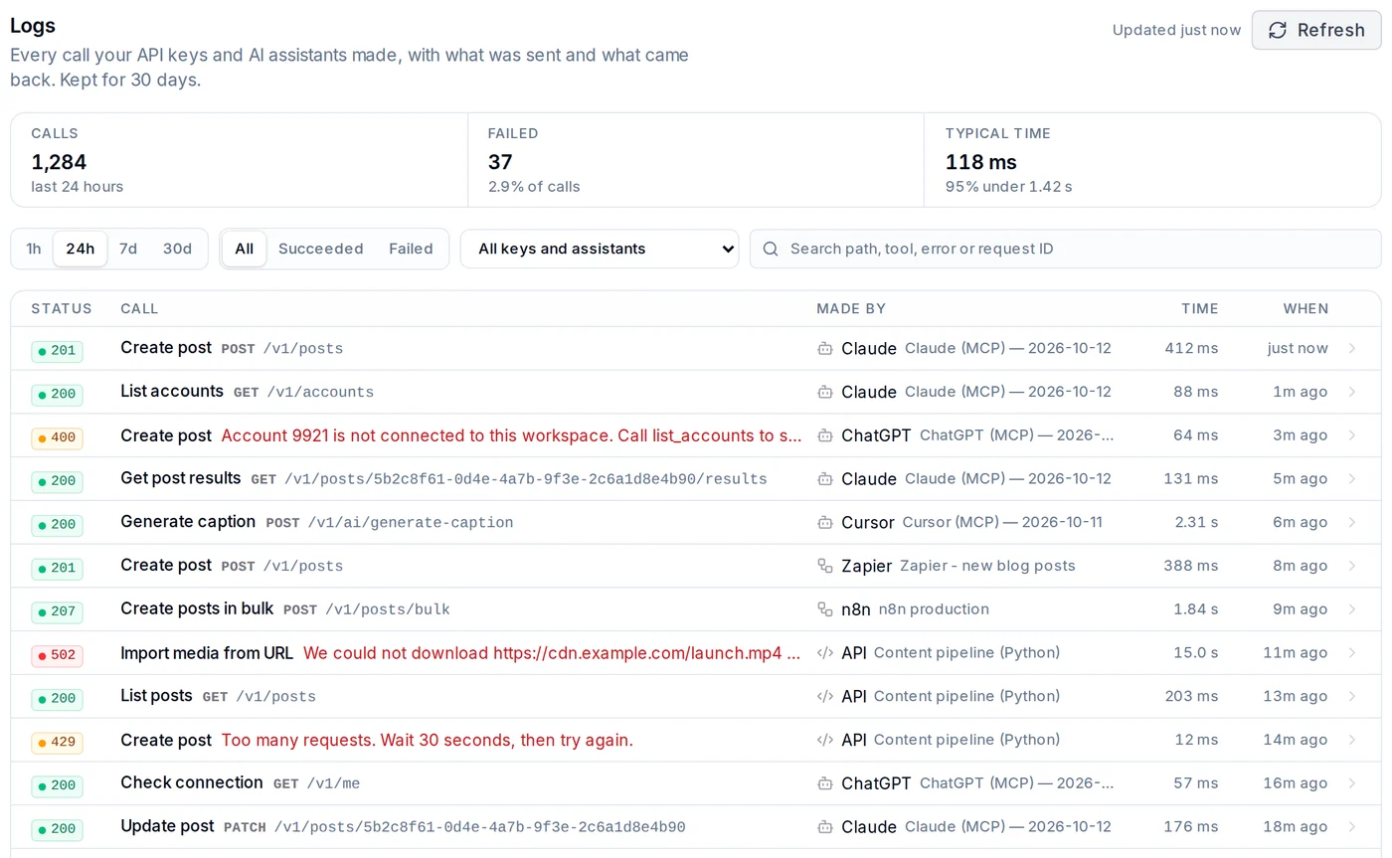Click the robot icon in the List accounts row
Viewport: 1392px width, 858px height.
(x=824, y=392)
